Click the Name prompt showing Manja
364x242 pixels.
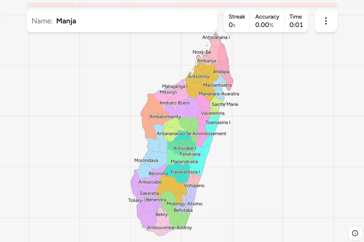point(122,21)
